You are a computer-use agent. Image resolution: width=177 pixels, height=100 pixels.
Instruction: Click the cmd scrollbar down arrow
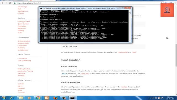[130, 41]
